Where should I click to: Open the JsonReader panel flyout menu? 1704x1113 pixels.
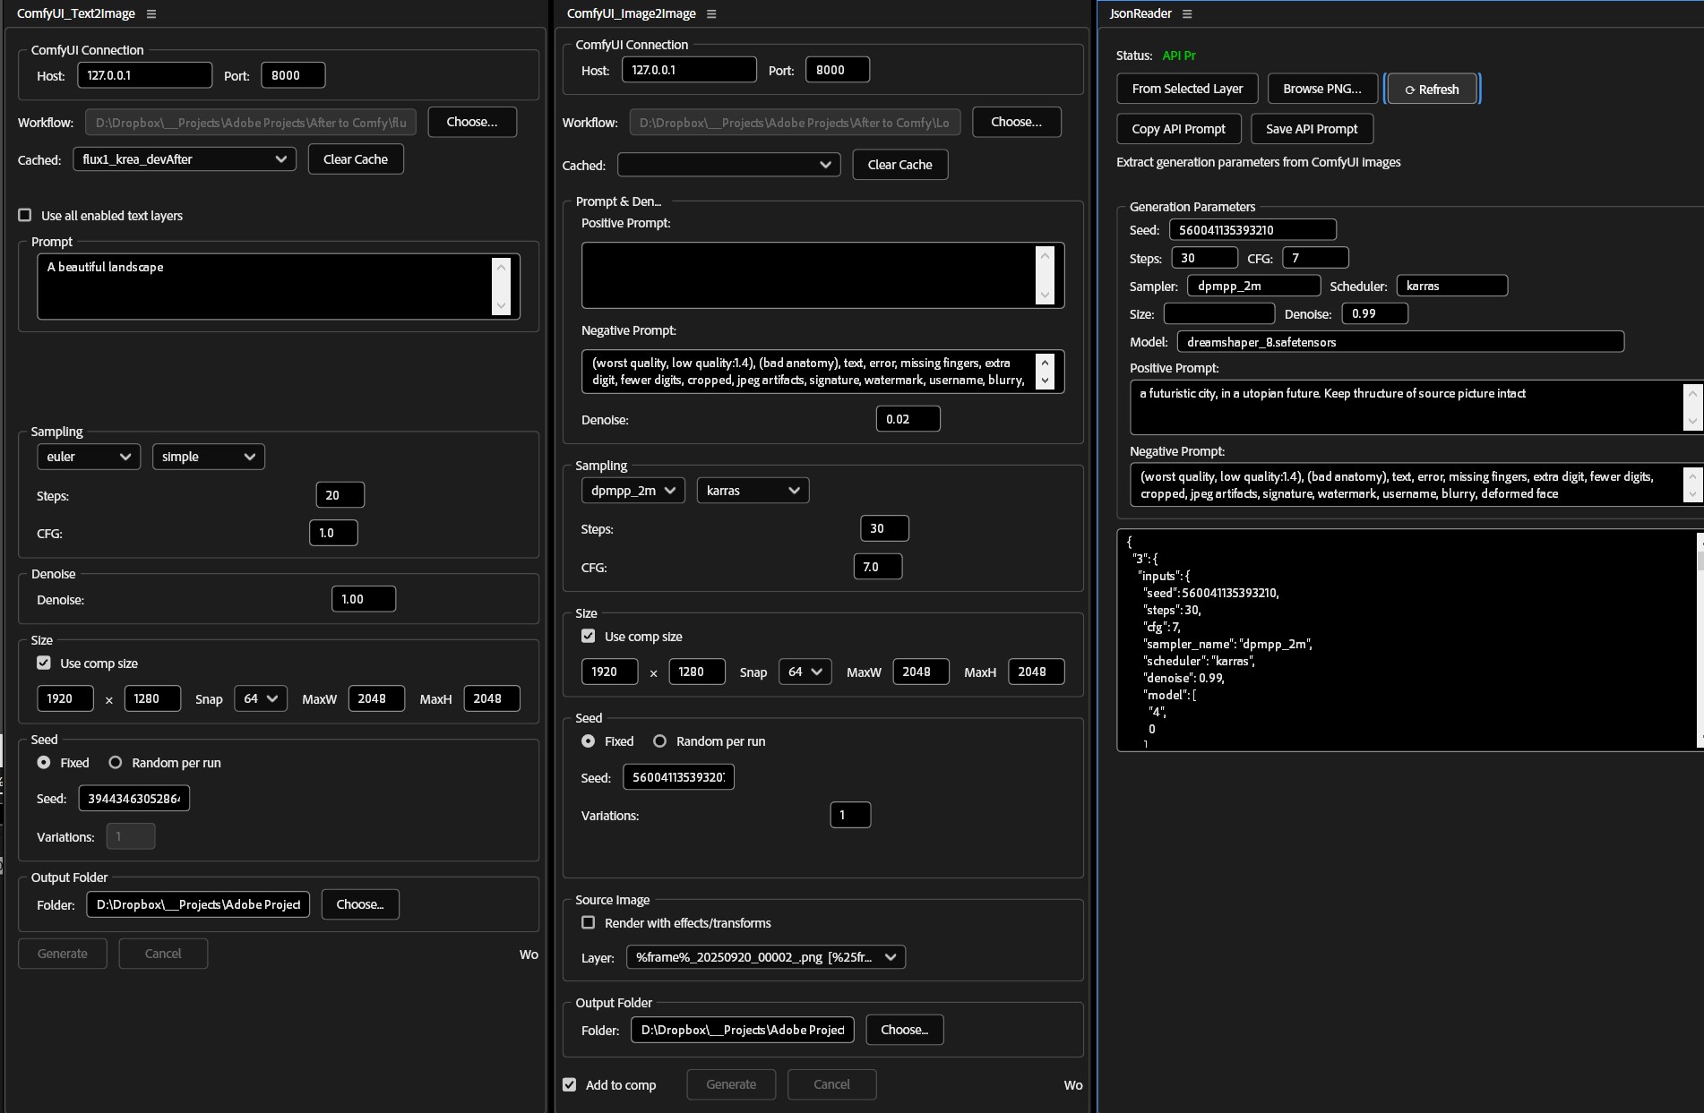pos(1187,13)
